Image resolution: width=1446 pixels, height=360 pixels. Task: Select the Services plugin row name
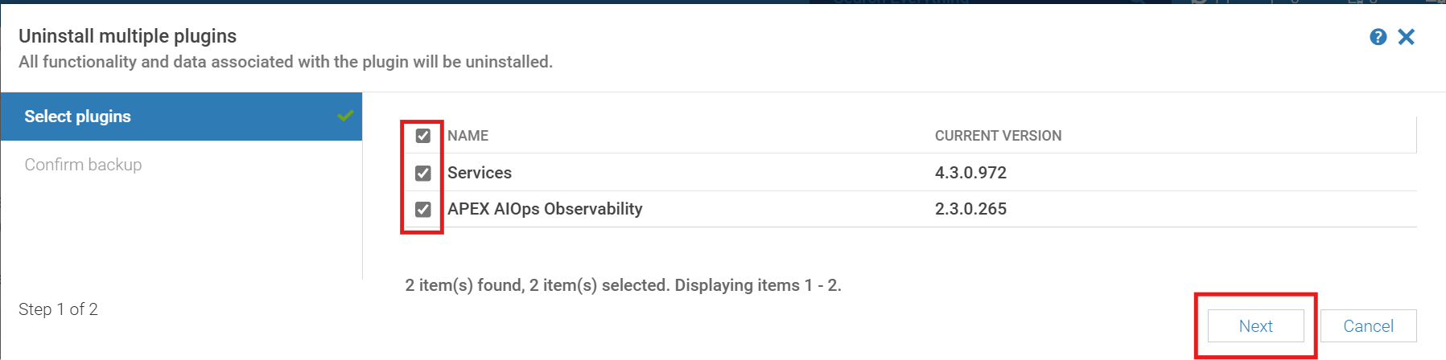pyautogui.click(x=480, y=173)
